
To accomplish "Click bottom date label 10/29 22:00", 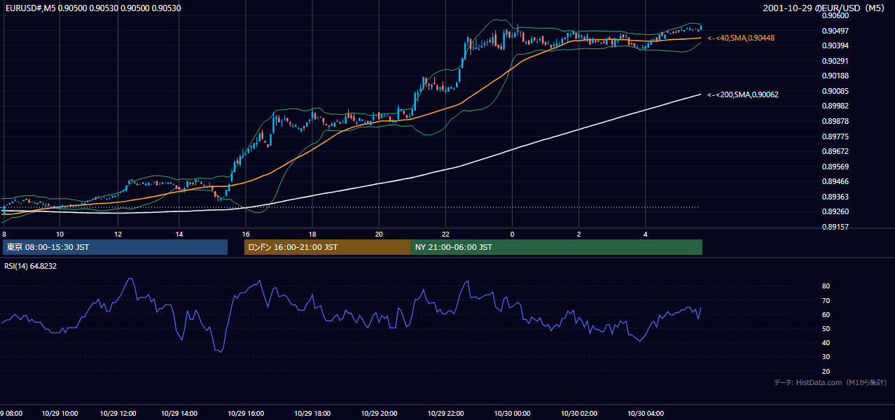I will (x=445, y=414).
